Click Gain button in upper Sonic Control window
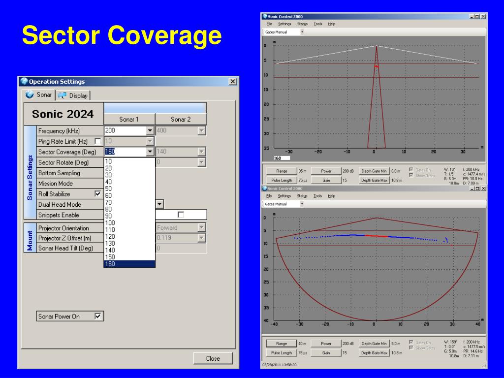 tap(326, 180)
